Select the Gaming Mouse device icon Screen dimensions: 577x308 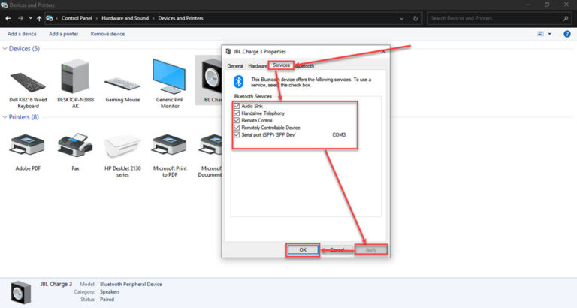[x=122, y=83]
